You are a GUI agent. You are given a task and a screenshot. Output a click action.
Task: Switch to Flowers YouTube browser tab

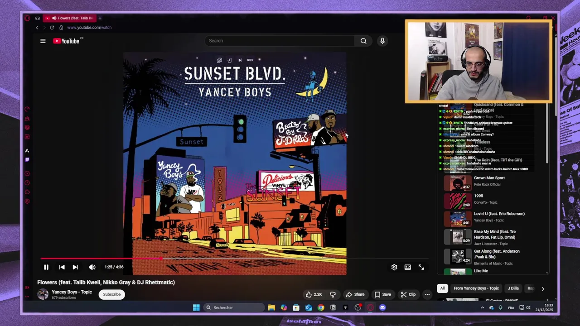70,18
